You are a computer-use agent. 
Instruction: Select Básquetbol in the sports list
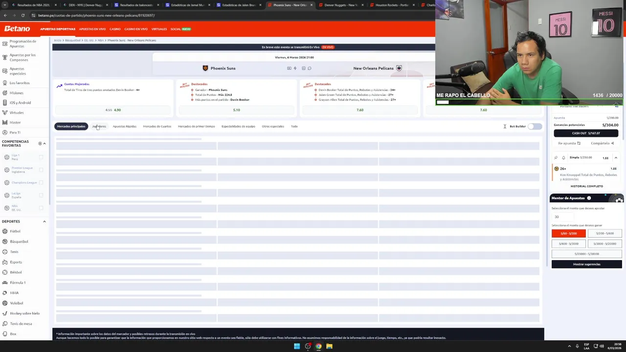click(x=19, y=242)
